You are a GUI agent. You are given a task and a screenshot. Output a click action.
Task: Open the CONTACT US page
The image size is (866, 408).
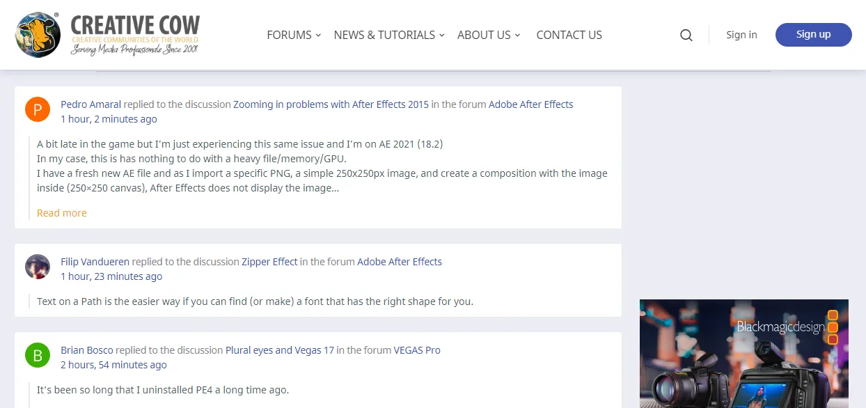click(569, 35)
